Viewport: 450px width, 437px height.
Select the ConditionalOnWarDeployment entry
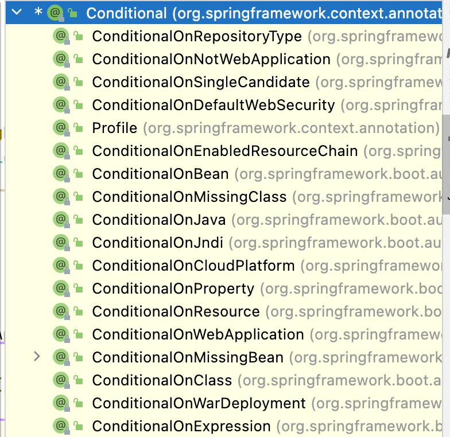[x=199, y=403]
